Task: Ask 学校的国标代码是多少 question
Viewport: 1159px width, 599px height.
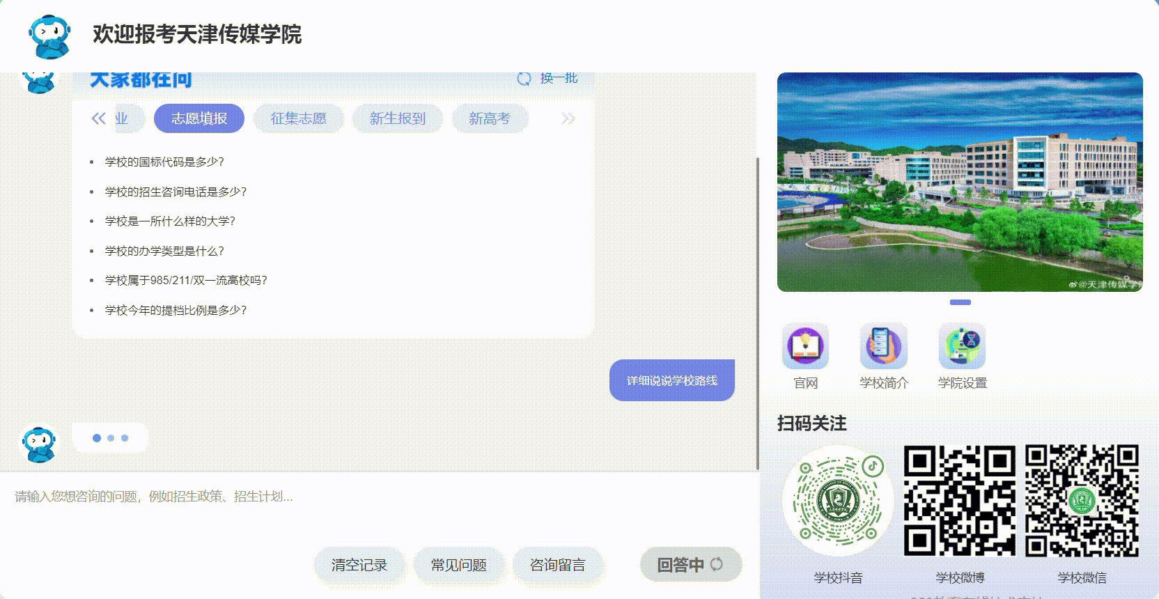Action: 164,162
